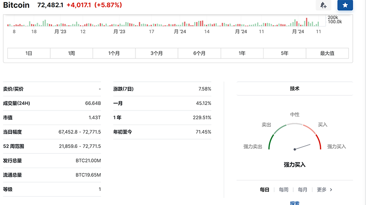Click the 卖出 gauge label
The height and width of the screenshot is (205, 366).
(266, 125)
